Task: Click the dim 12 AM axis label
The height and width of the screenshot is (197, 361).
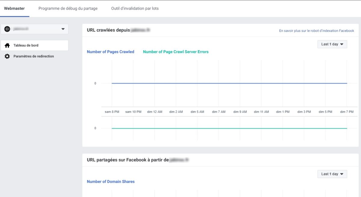Action: 155,112
